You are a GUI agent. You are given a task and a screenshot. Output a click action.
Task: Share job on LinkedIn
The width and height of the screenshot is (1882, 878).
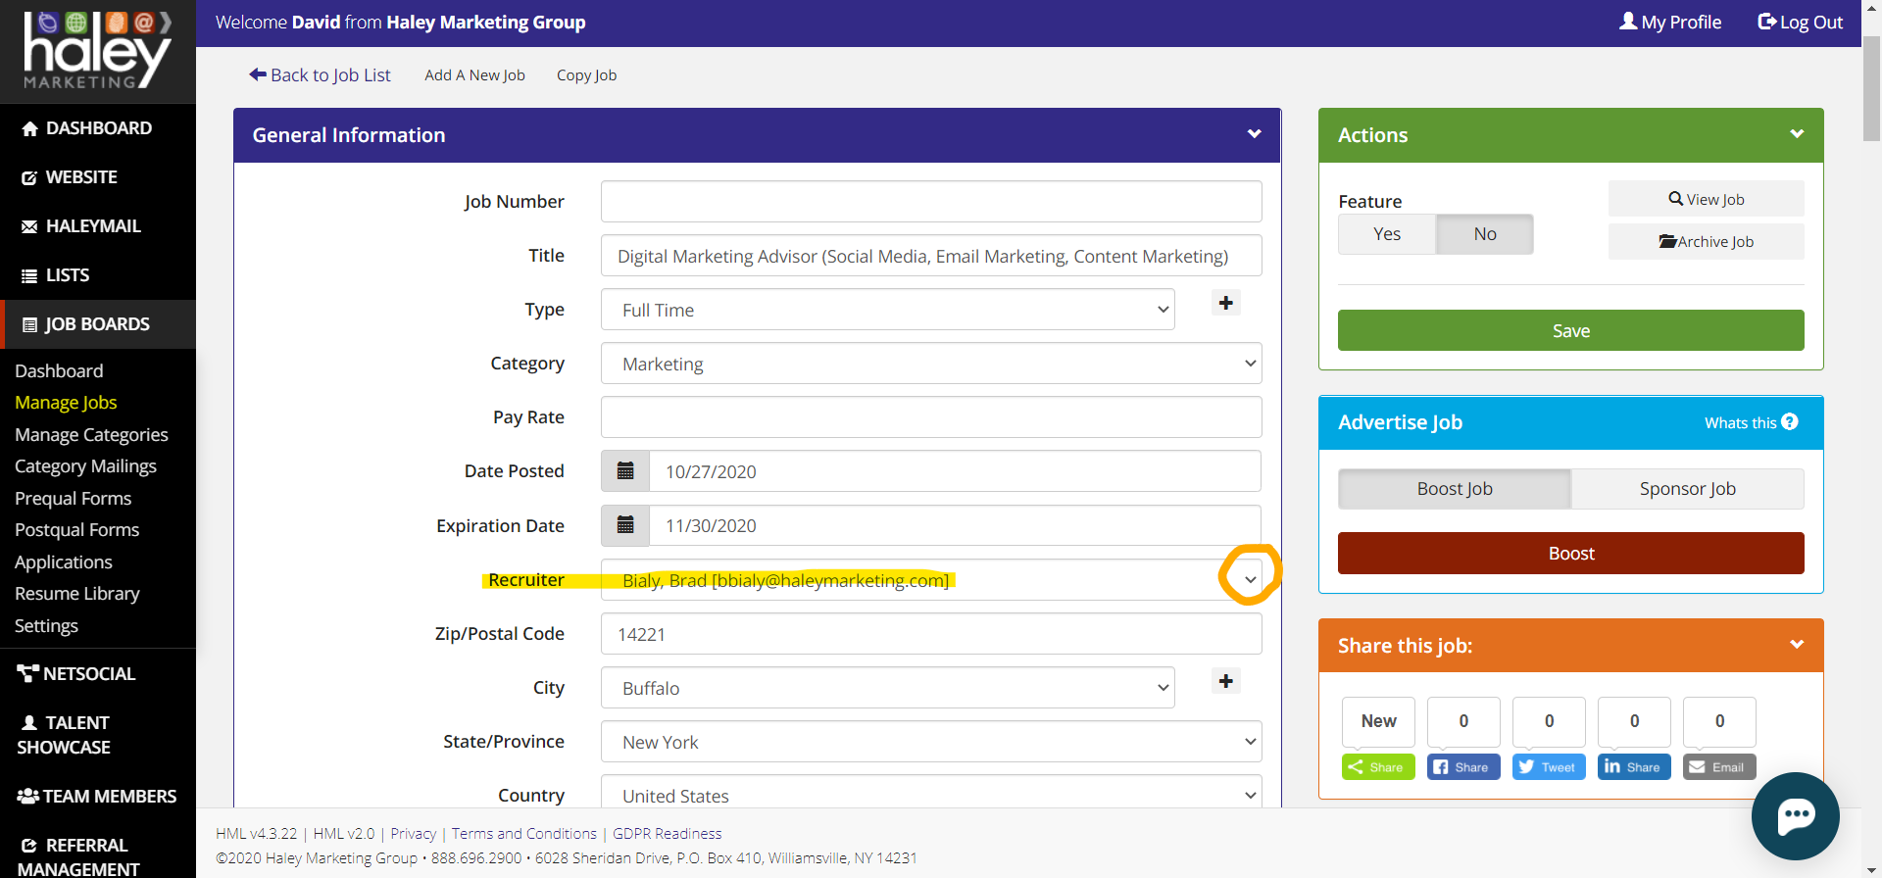(x=1634, y=767)
